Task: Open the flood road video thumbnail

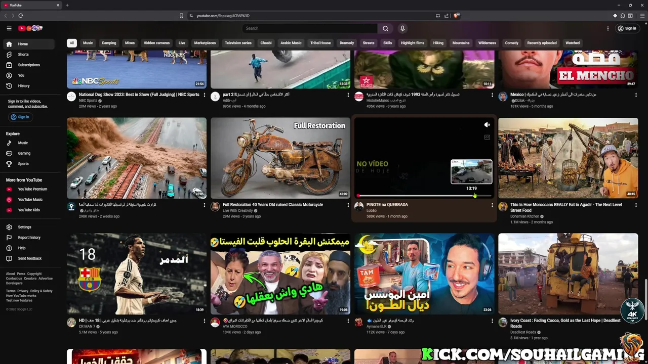Action: tap(137, 158)
